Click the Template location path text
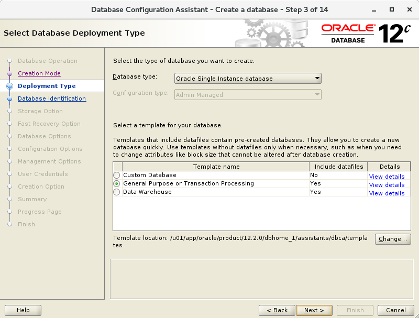Viewport: 419px width, 318px height. click(240, 242)
